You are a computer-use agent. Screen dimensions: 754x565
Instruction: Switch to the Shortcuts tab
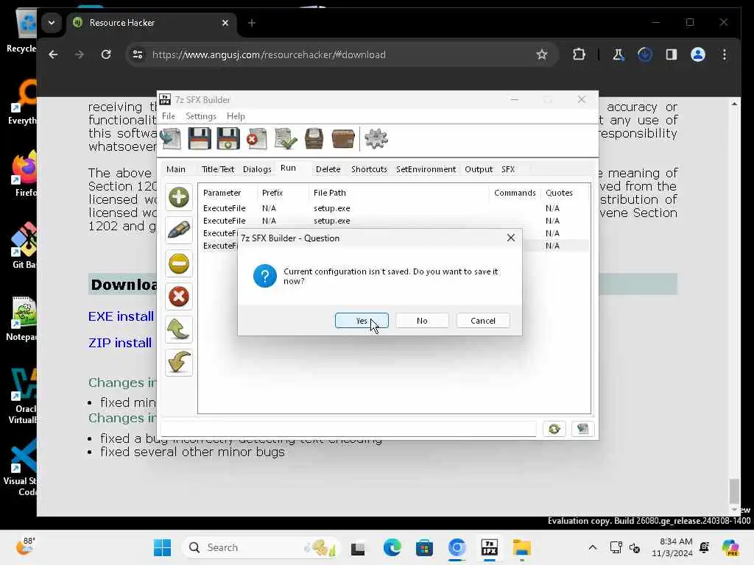coord(369,169)
